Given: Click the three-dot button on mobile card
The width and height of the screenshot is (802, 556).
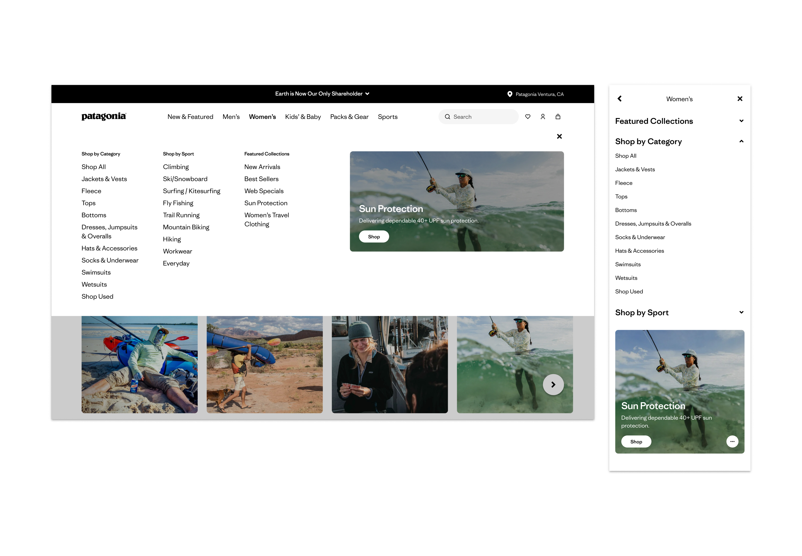Looking at the screenshot, I should (732, 441).
